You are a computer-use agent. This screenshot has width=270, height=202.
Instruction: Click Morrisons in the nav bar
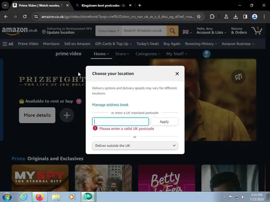pos(51,44)
